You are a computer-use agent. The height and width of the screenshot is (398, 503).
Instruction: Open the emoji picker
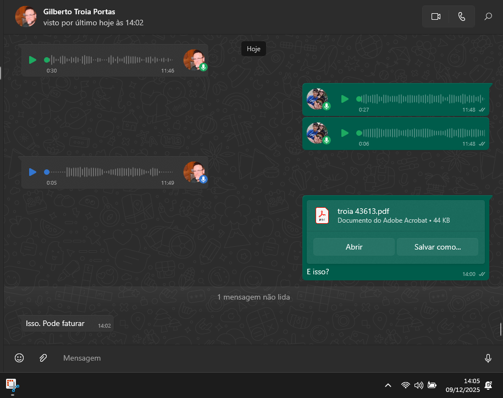pyautogui.click(x=19, y=358)
